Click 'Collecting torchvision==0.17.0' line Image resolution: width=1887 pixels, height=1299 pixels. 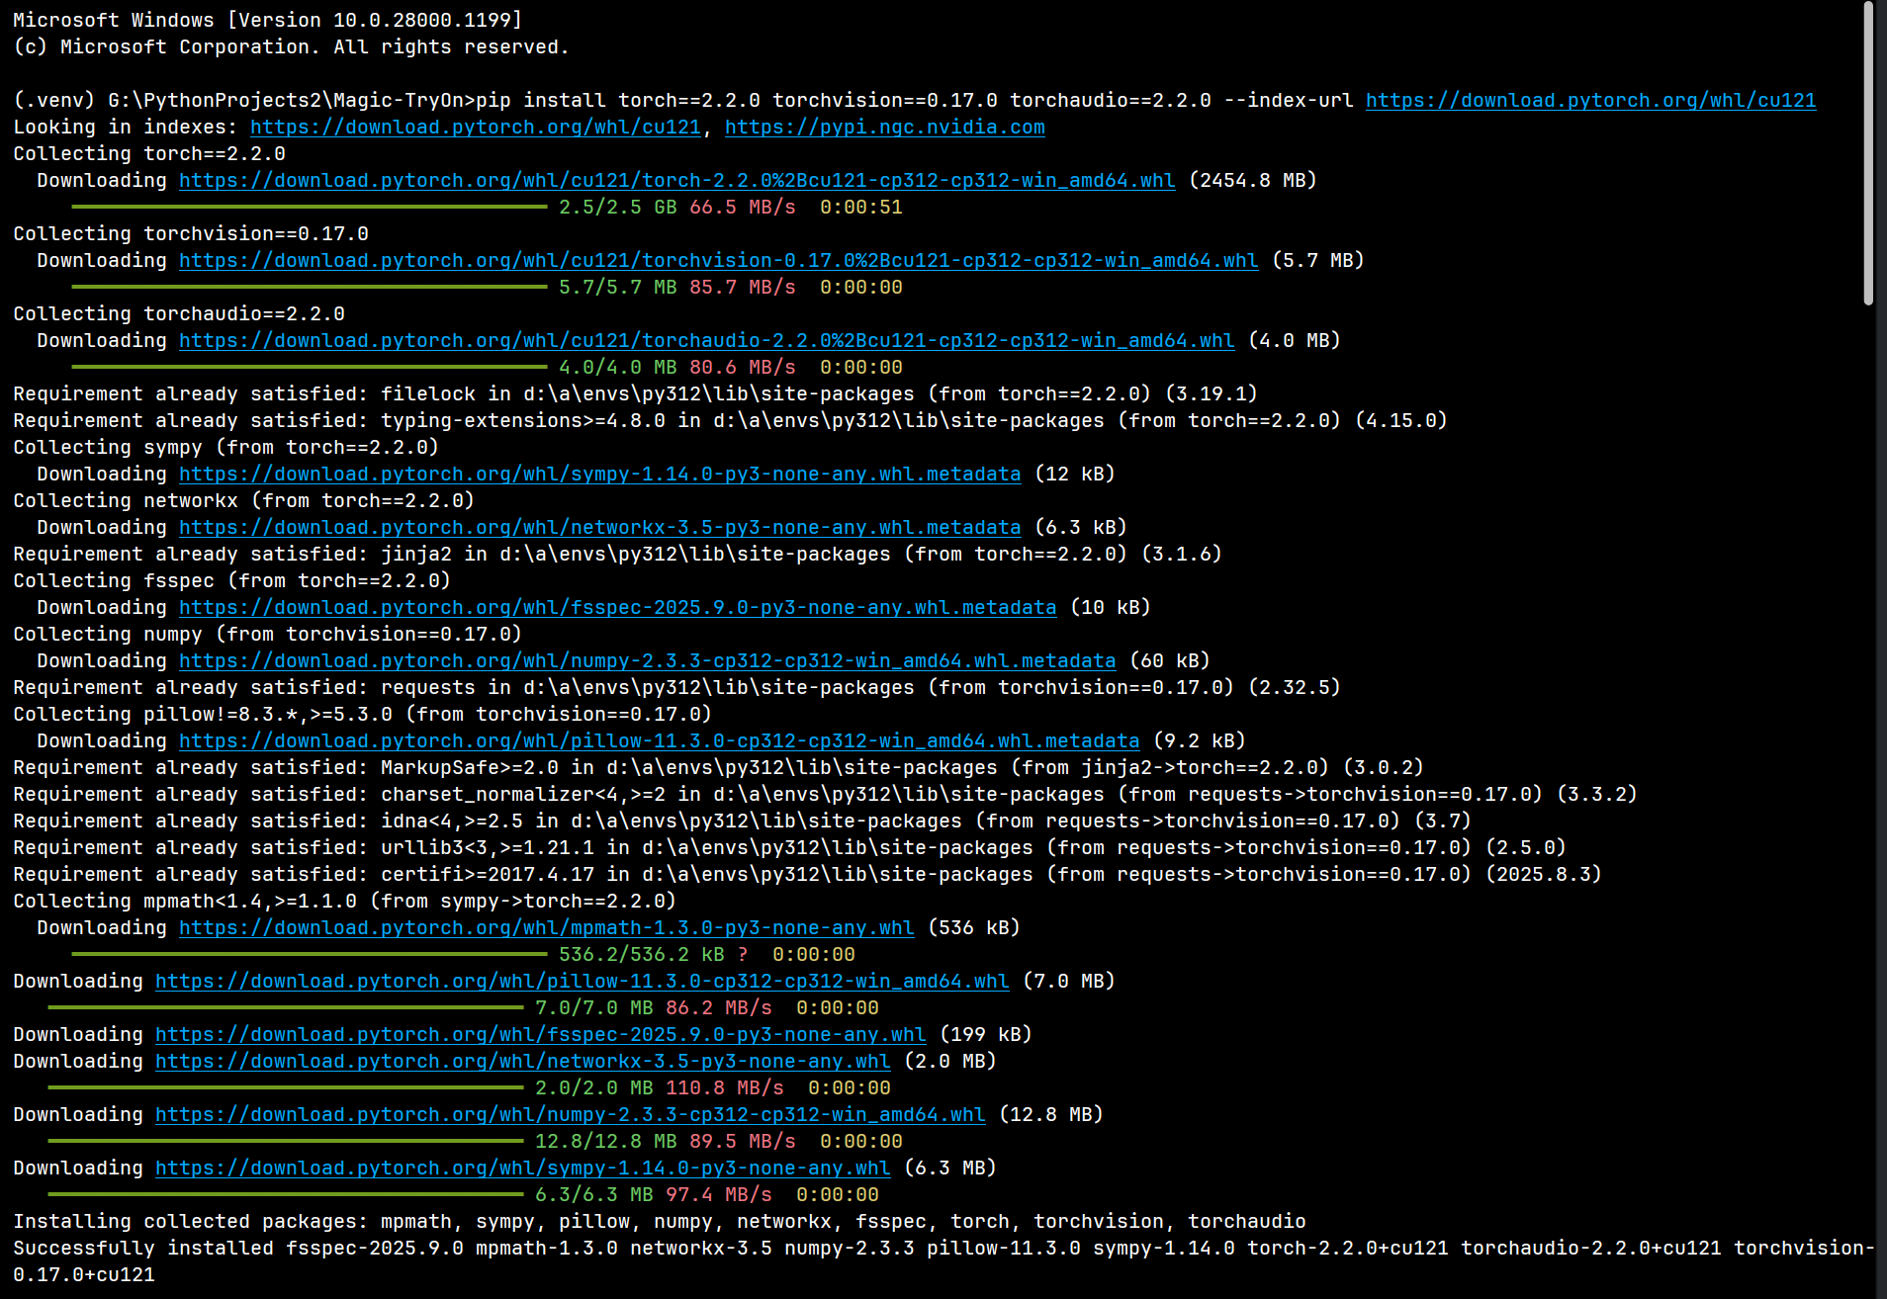tap(191, 233)
